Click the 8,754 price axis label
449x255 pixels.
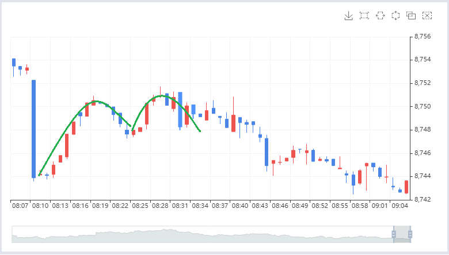pos(423,60)
